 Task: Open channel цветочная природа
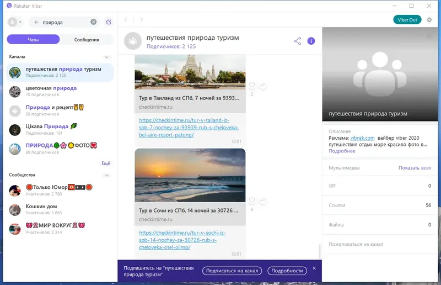(60, 91)
